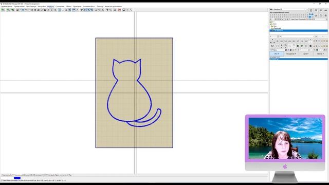Open the Дата sort dropdown
Image resolution: width=329 pixels, height=185 pixels.
tap(306, 54)
